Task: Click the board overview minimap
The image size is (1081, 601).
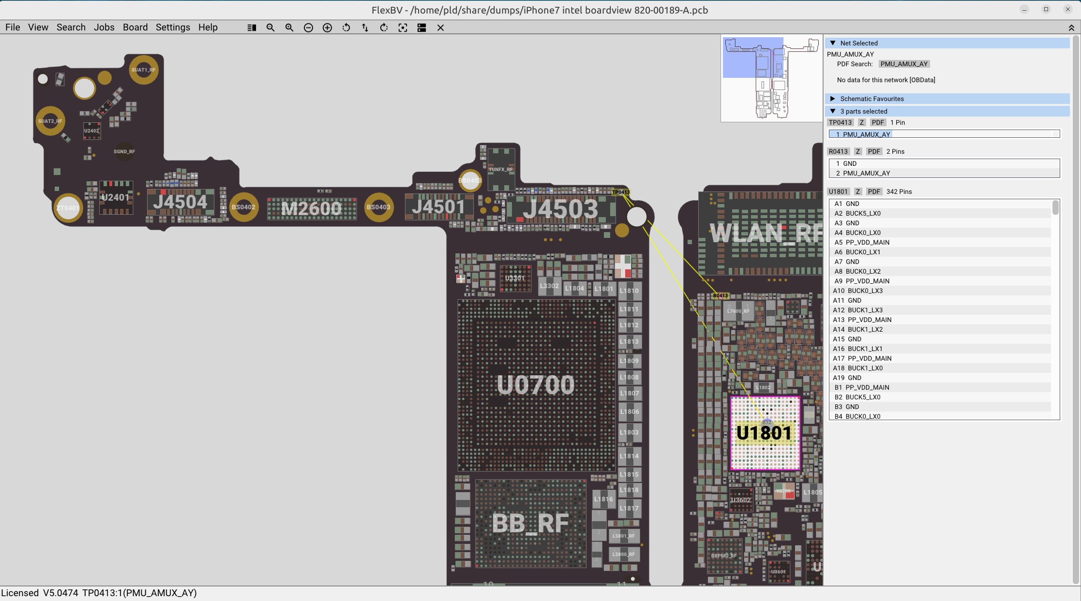Action: (x=771, y=78)
